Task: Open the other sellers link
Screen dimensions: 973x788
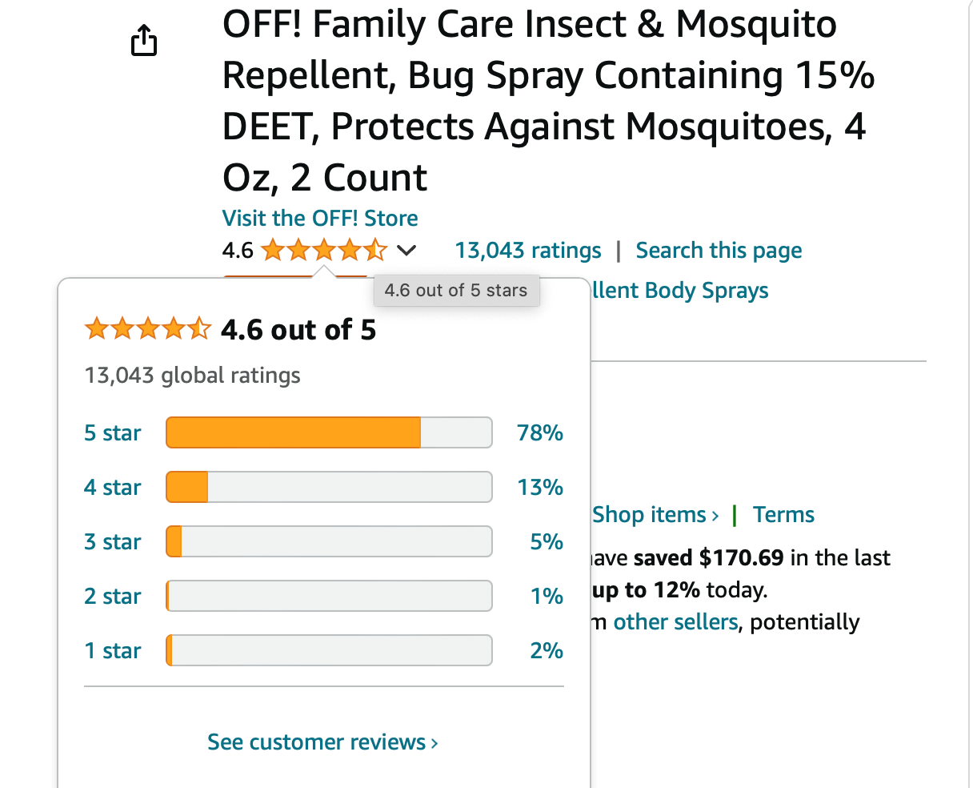Action: click(x=675, y=622)
